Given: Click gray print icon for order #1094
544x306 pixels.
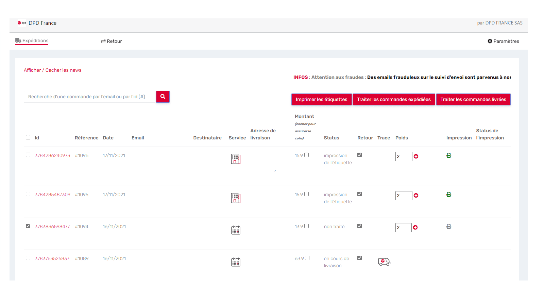Looking at the screenshot, I should pos(449,226).
